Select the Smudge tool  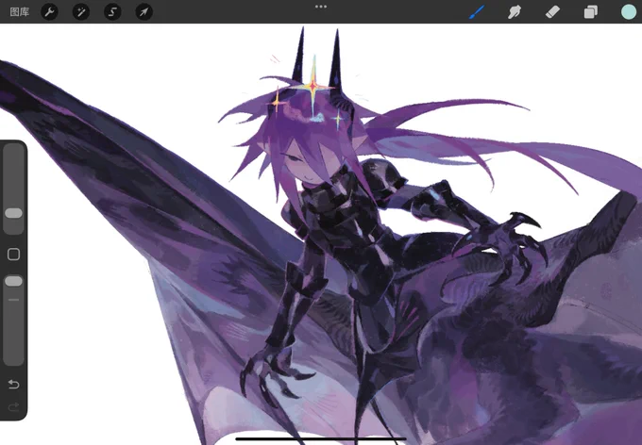[515, 12]
